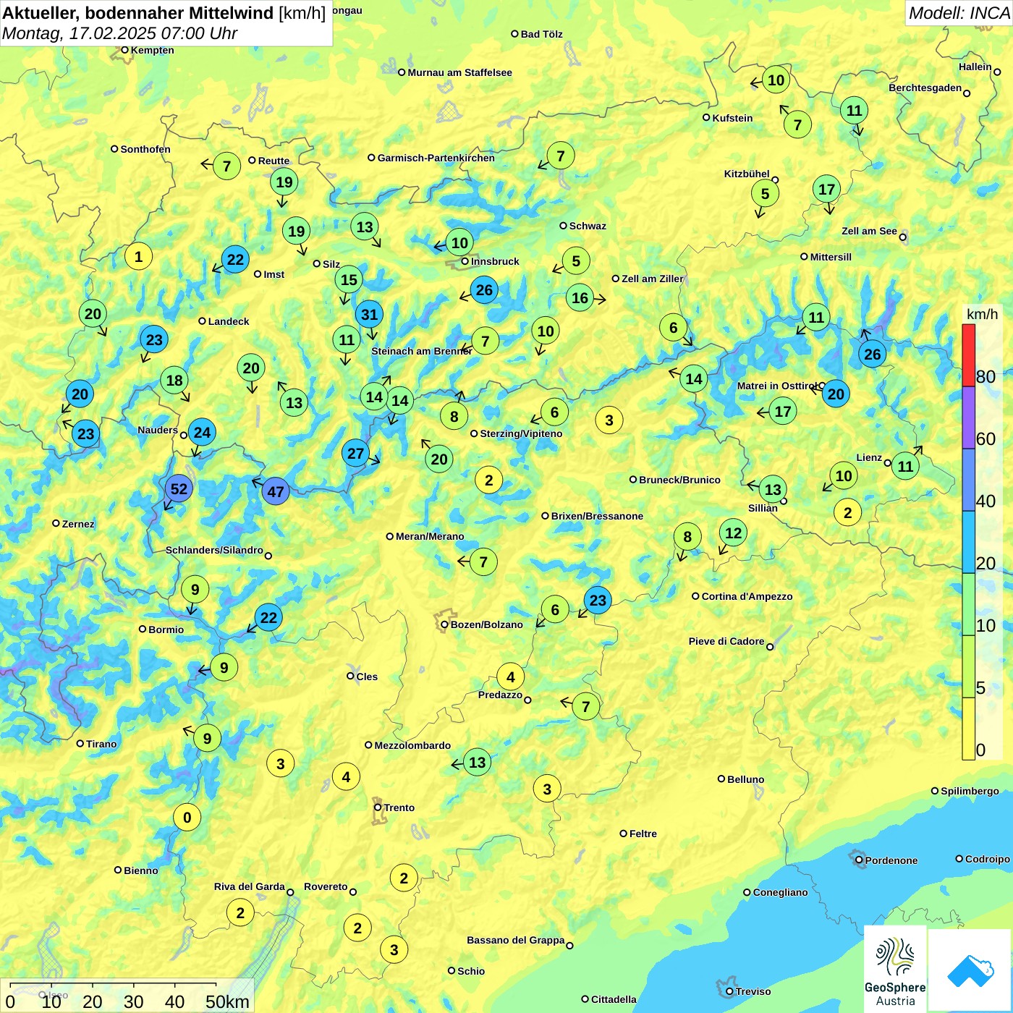The height and width of the screenshot is (1013, 1013).
Task: Select the 27 km/h wind station circle
Action: pyautogui.click(x=355, y=454)
